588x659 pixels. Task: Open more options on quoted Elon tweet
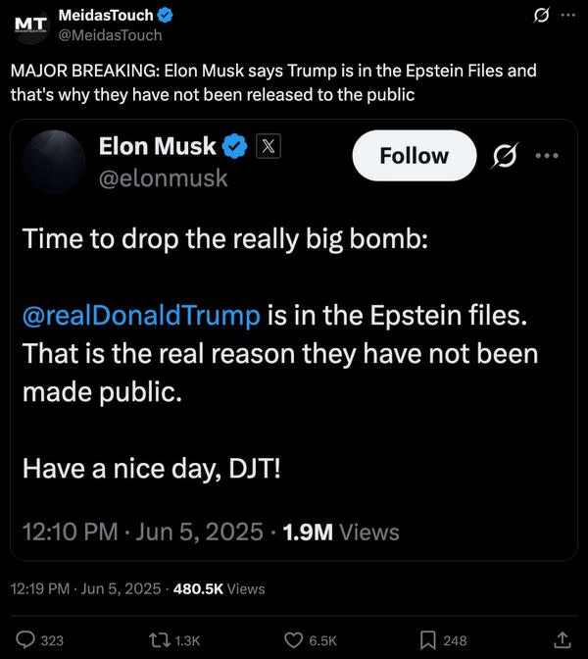point(547,156)
